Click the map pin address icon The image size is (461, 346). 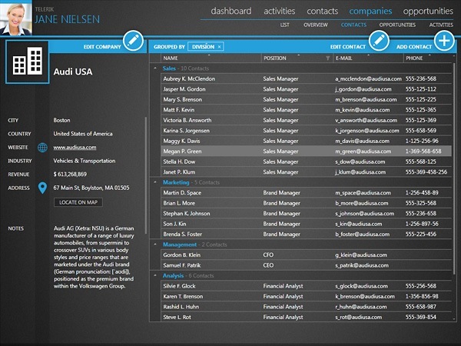[x=42, y=187]
